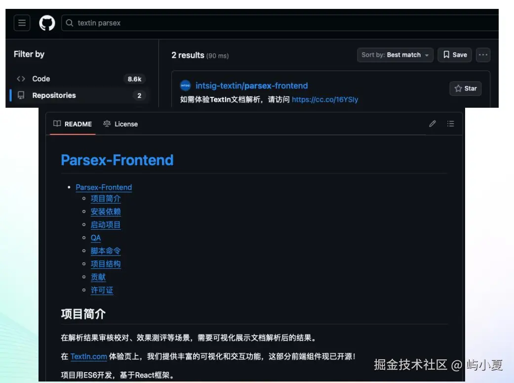The height and width of the screenshot is (383, 514).
Task: Star the parsex-frontend repository
Action: point(466,88)
